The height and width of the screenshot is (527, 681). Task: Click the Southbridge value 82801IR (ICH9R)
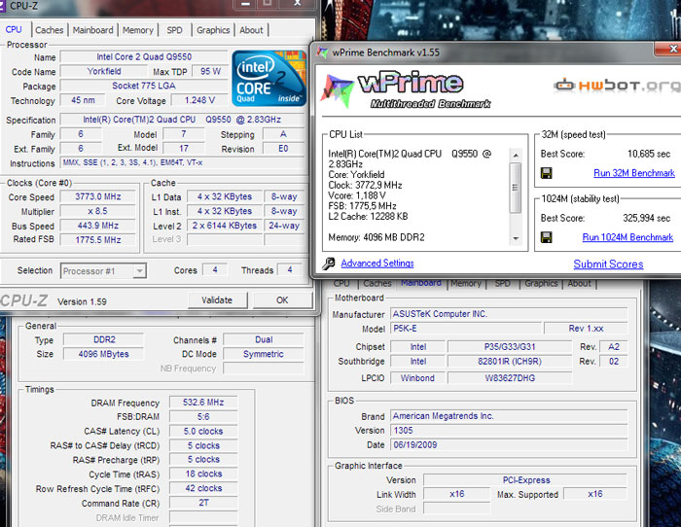pos(510,361)
